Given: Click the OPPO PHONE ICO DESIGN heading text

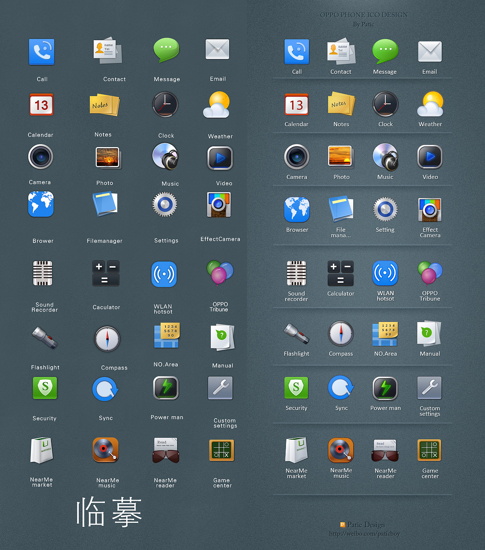Looking at the screenshot, I should 364,15.
